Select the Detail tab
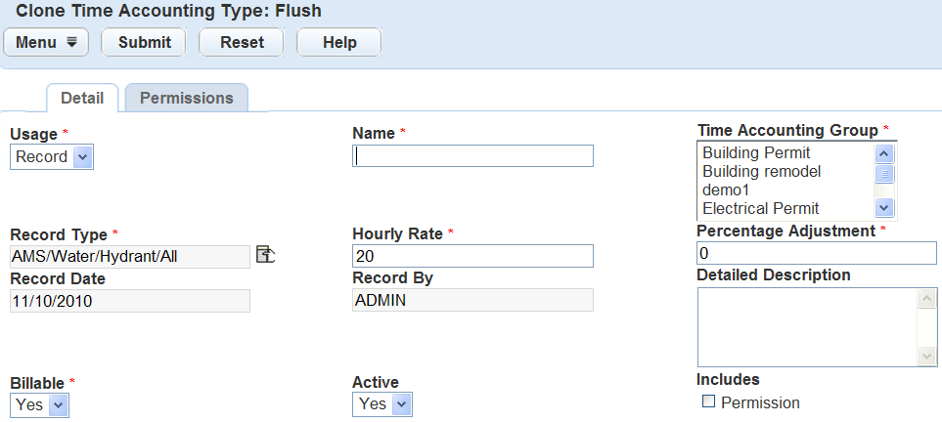This screenshot has width=942, height=422. pyautogui.click(x=82, y=98)
